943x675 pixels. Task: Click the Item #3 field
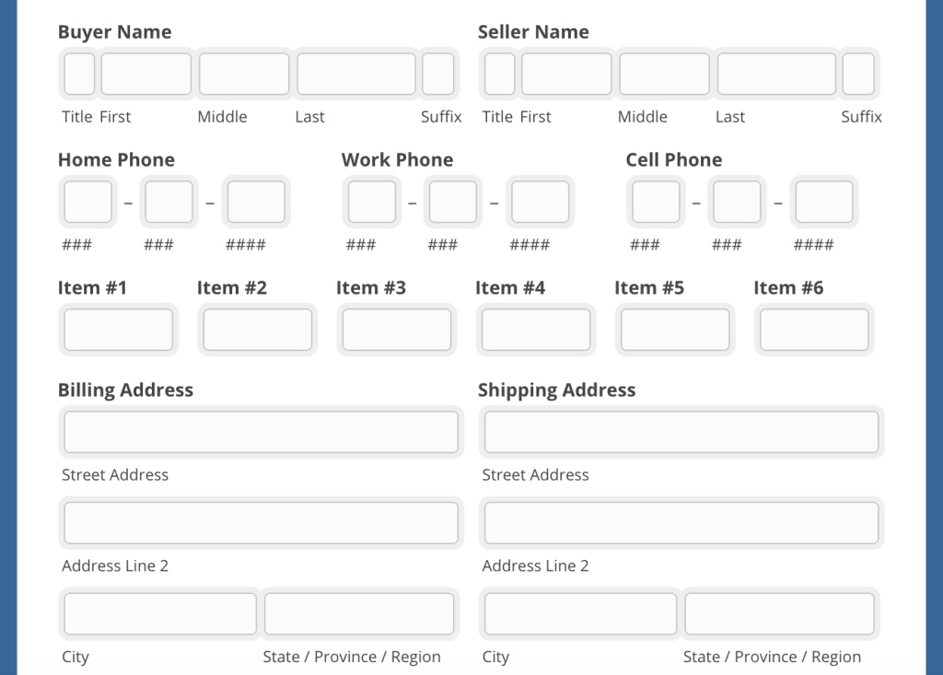click(397, 330)
